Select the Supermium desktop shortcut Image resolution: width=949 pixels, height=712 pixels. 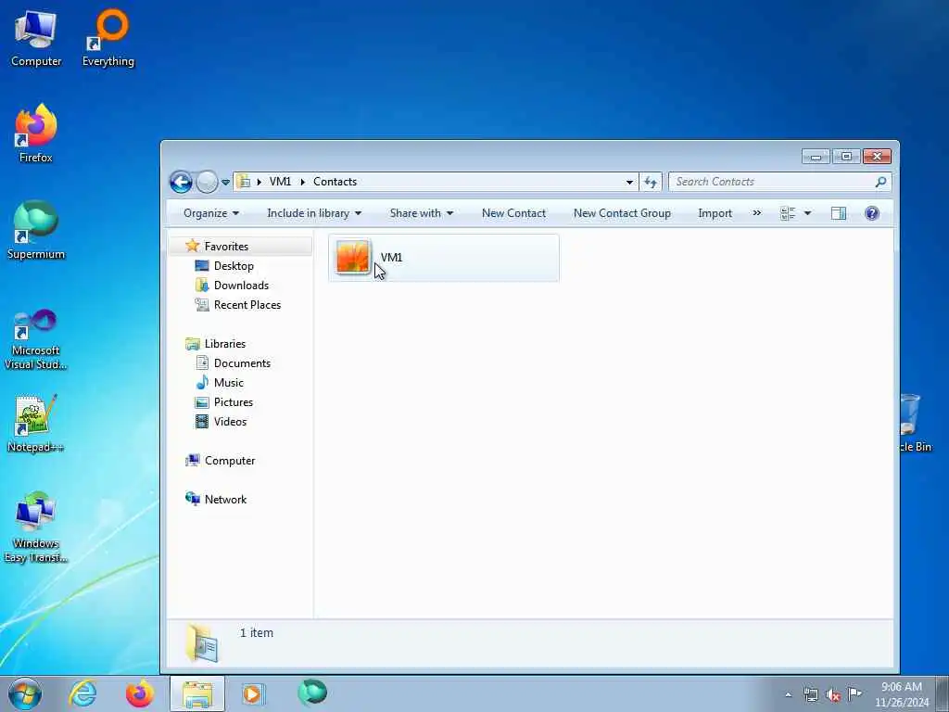coord(36,230)
